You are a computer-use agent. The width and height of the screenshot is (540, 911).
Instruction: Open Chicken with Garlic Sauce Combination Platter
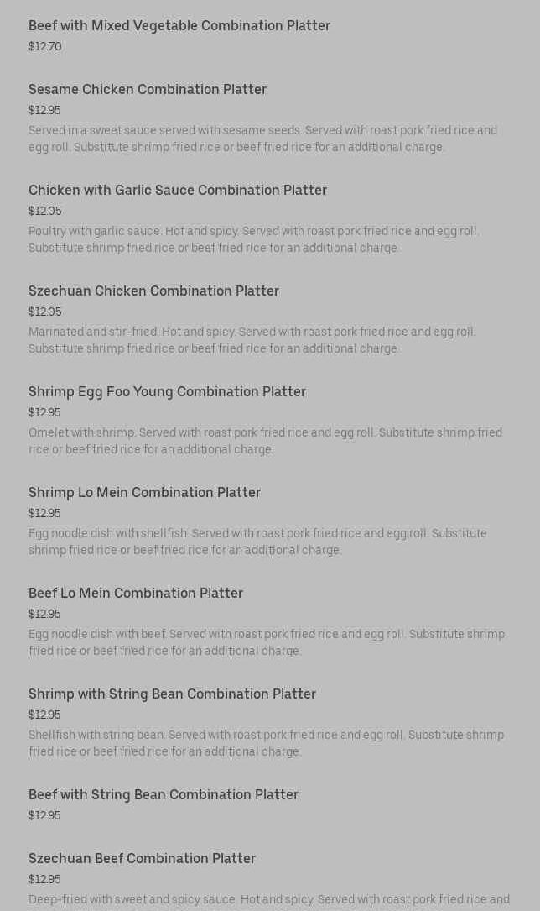coord(177,191)
